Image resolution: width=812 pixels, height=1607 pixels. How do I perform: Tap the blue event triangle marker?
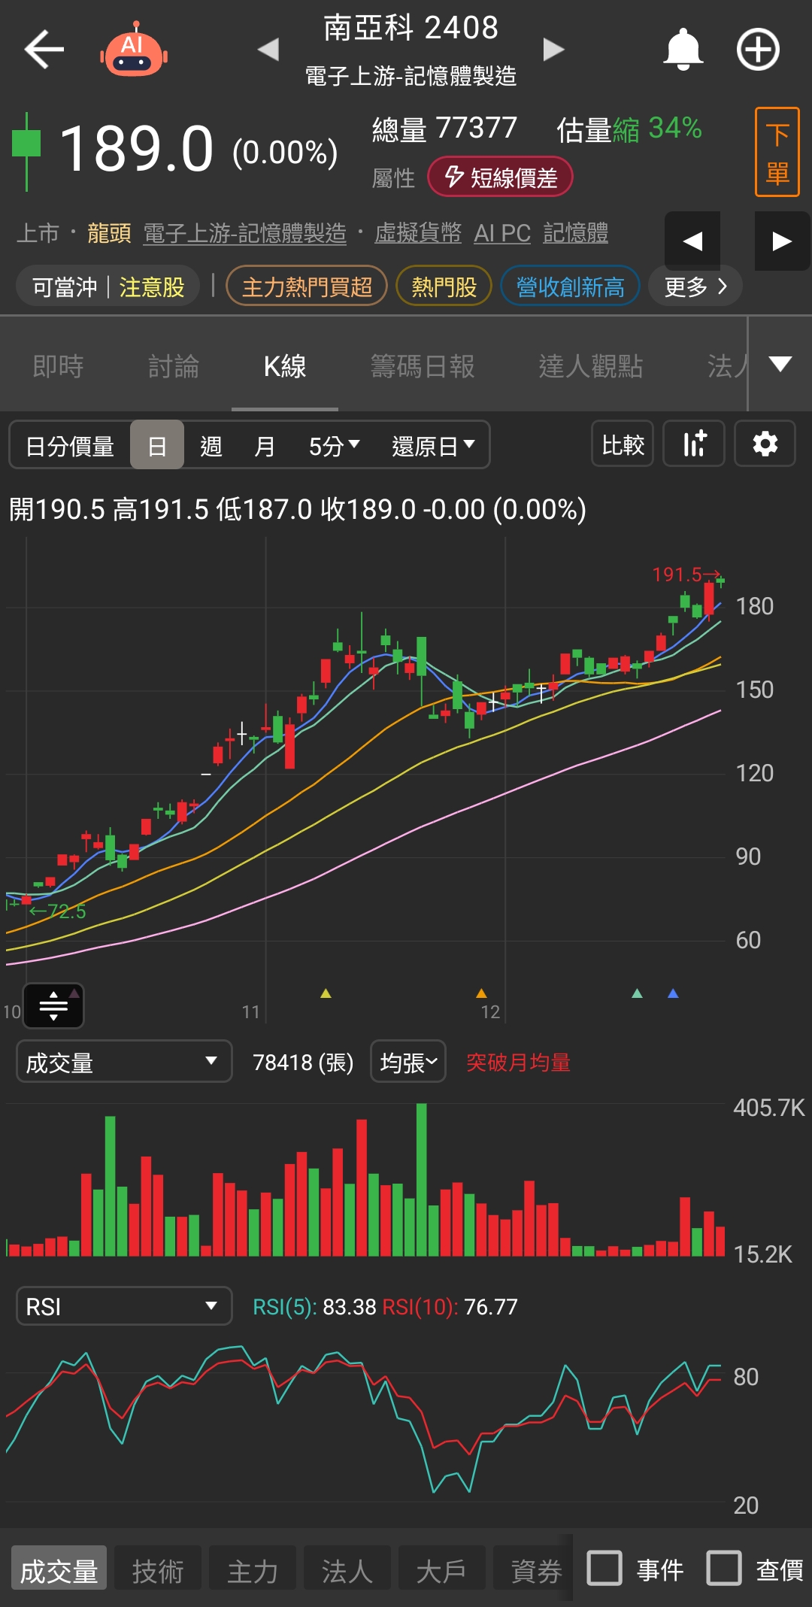[x=673, y=993]
